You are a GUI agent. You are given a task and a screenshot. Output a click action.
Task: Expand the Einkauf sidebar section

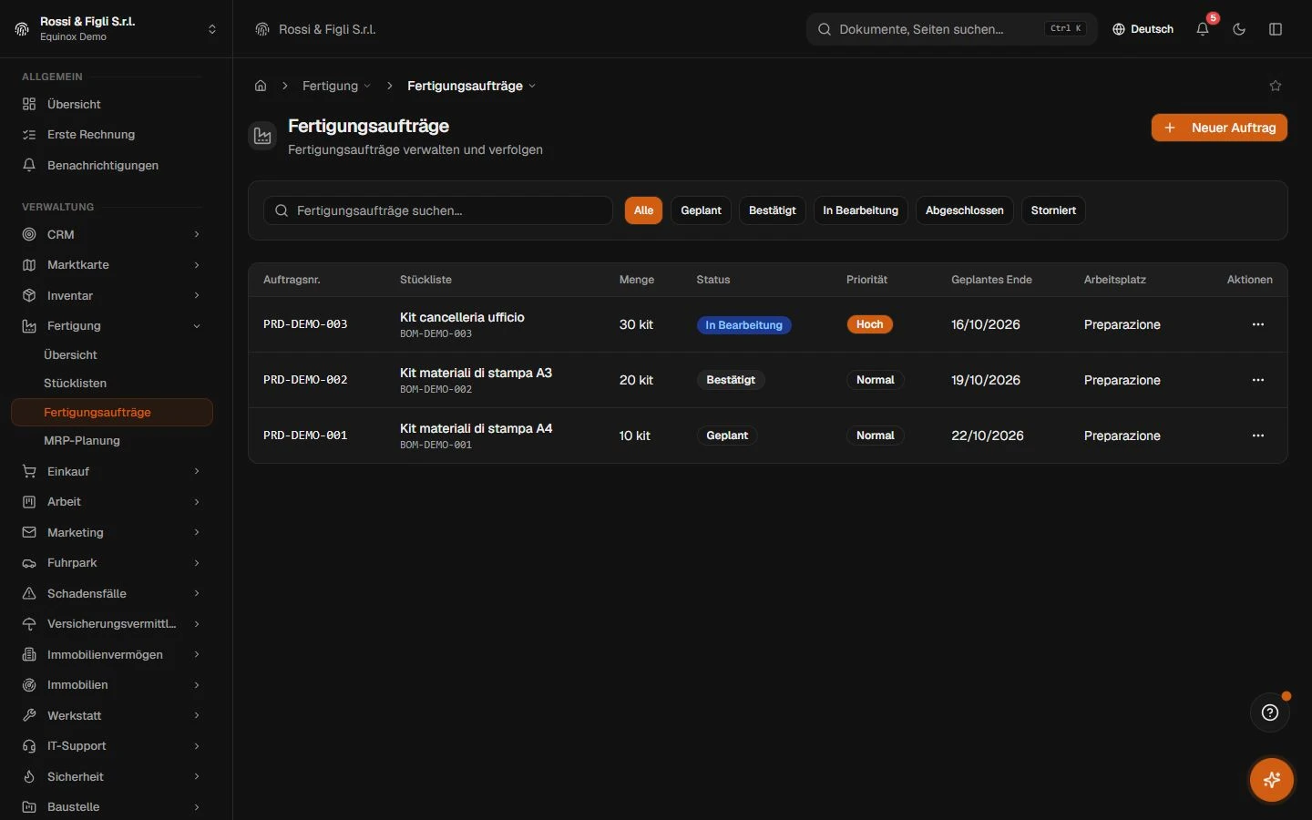click(x=112, y=471)
